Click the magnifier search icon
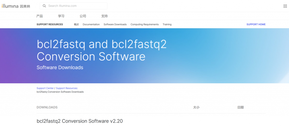Image resolution: width=289 pixels, height=126 pixels. click(44, 6)
